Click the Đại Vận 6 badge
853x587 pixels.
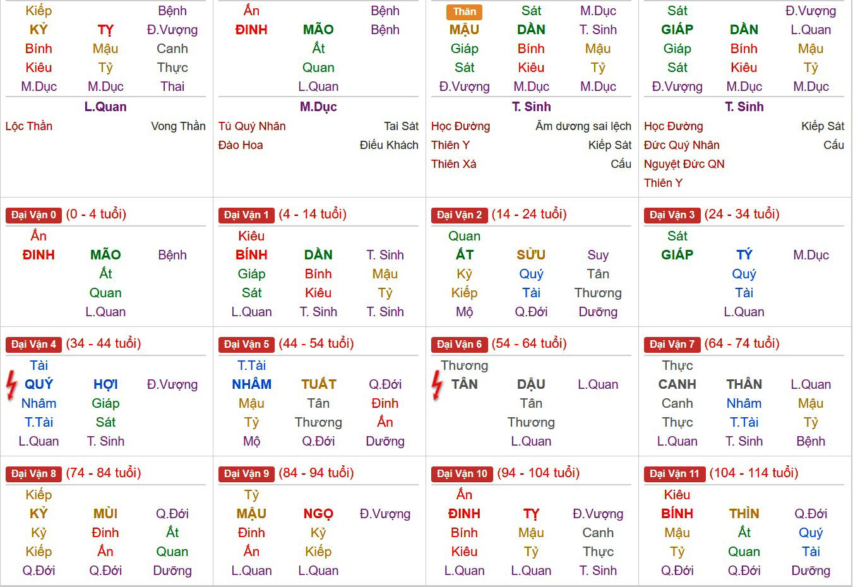pyautogui.click(x=459, y=345)
